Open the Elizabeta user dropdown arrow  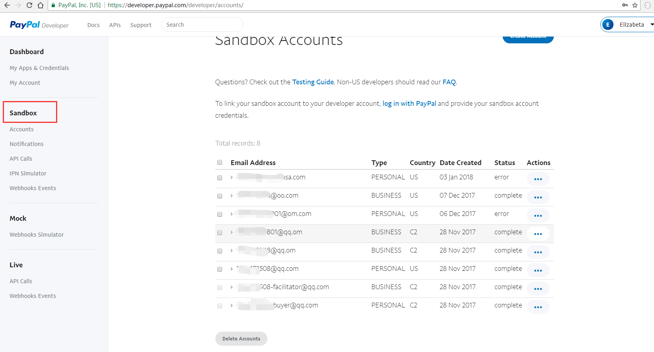point(652,25)
